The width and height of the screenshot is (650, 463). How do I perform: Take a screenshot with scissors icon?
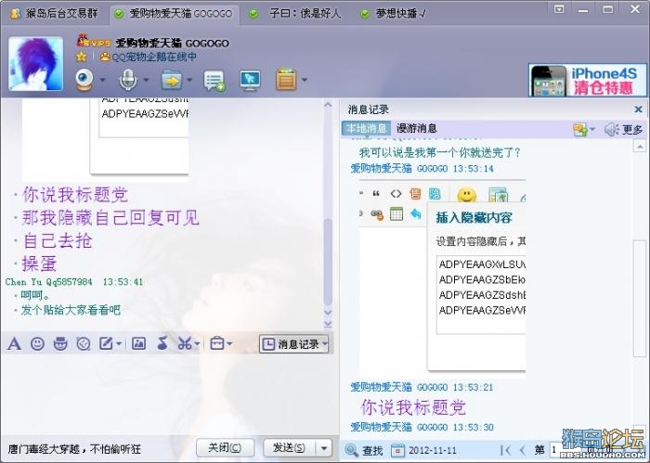click(185, 343)
